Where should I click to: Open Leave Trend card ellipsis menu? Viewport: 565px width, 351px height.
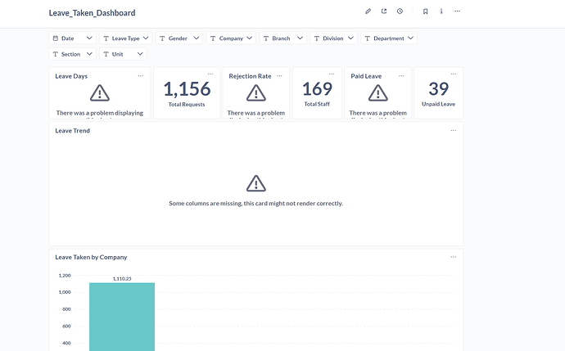point(453,130)
